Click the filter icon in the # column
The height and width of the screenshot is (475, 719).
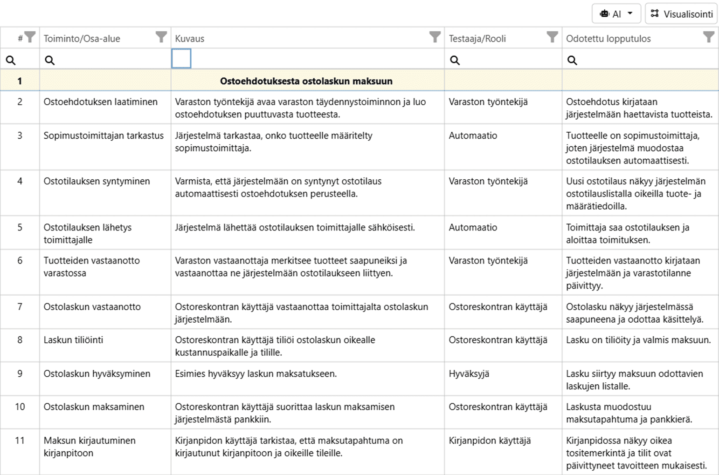(30, 37)
